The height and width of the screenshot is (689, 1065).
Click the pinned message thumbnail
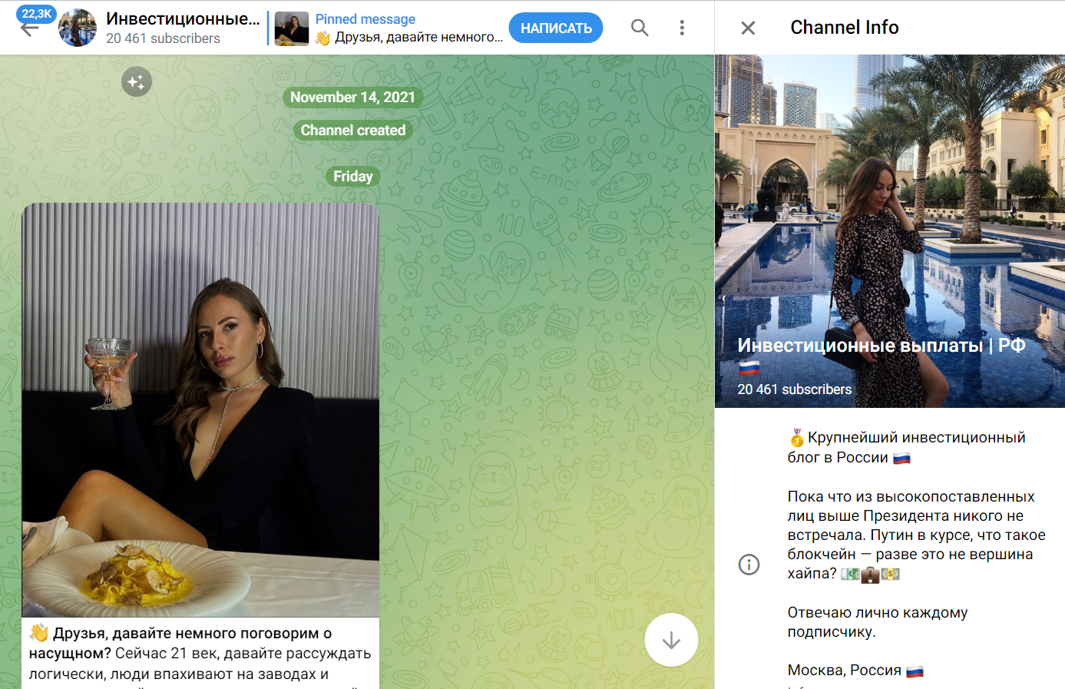point(292,28)
